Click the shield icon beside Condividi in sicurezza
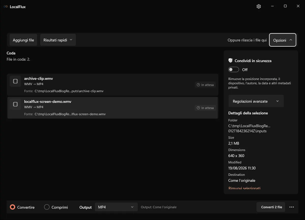 coord(231,61)
